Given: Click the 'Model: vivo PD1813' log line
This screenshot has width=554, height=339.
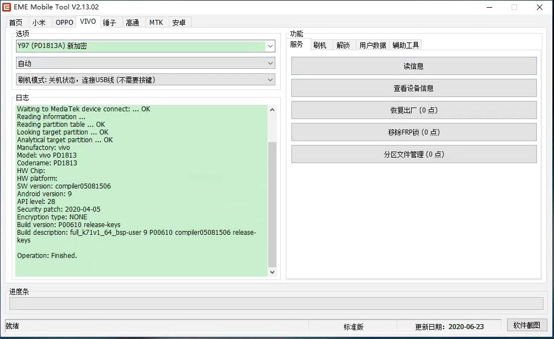Looking at the screenshot, I should (47, 155).
